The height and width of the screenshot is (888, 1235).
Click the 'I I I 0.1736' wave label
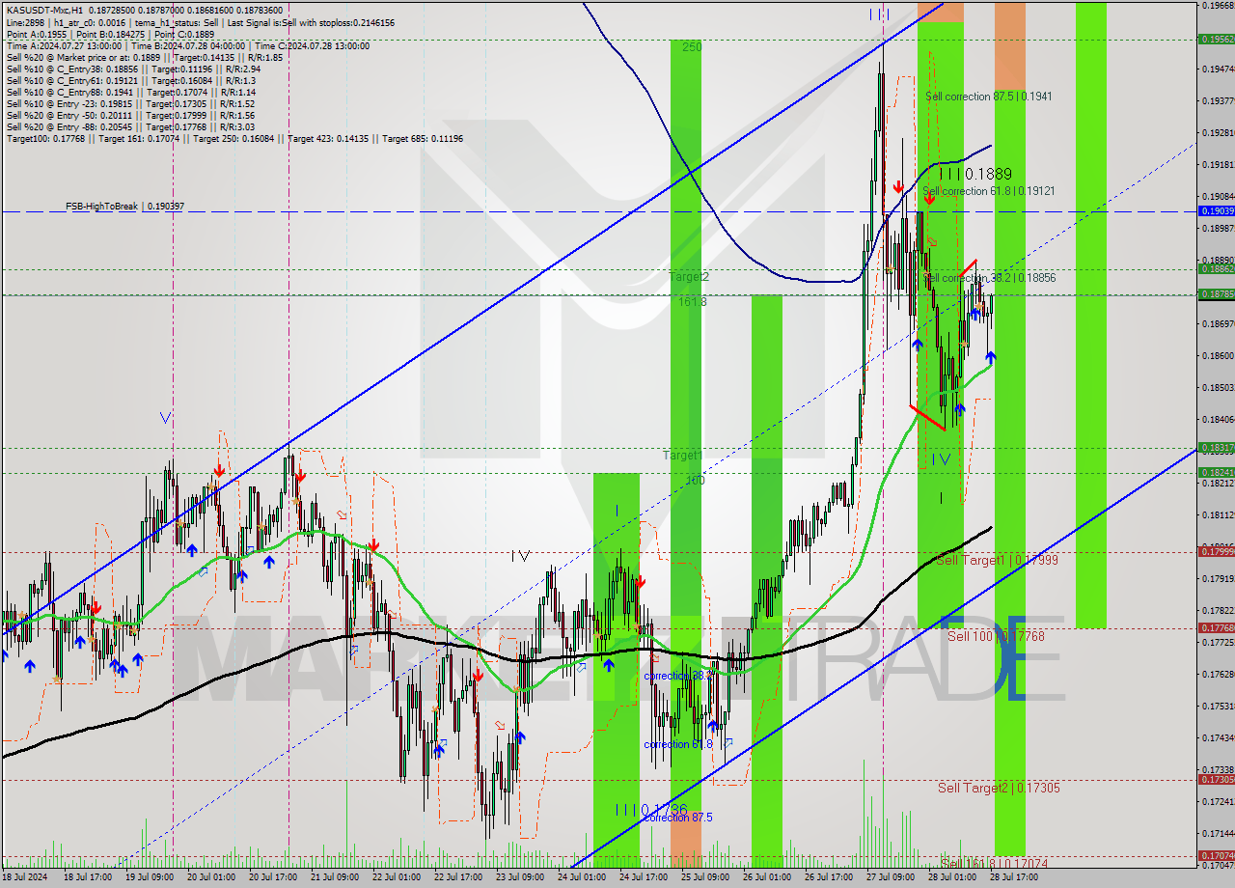click(651, 810)
